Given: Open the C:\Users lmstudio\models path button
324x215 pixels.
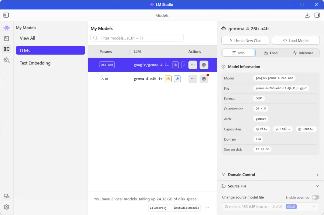Looking at the screenshot, I should pos(174,208).
